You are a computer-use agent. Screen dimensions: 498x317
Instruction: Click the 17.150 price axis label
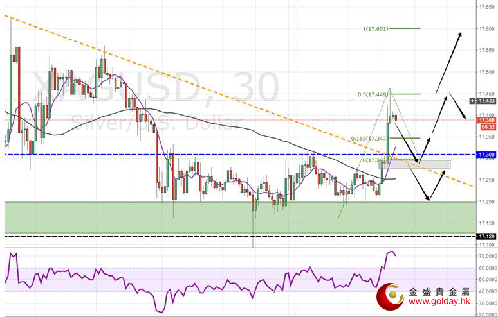[x=486, y=223]
